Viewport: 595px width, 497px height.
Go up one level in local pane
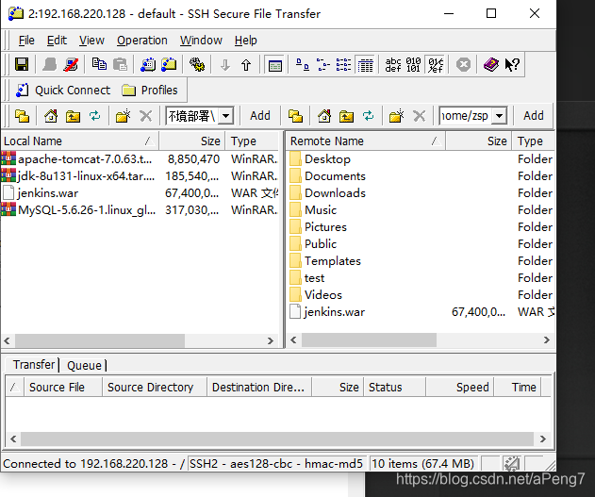point(73,116)
